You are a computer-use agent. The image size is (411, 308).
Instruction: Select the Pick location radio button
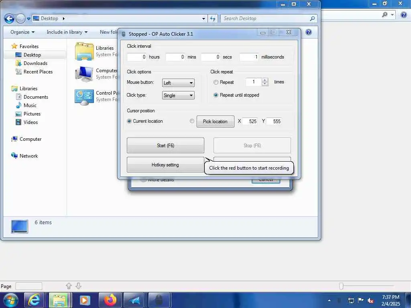(192, 121)
